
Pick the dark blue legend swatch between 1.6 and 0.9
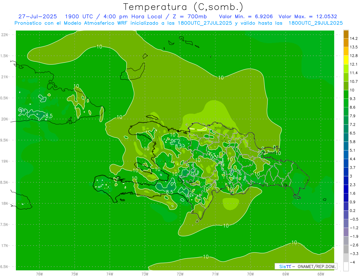coord(346,197)
